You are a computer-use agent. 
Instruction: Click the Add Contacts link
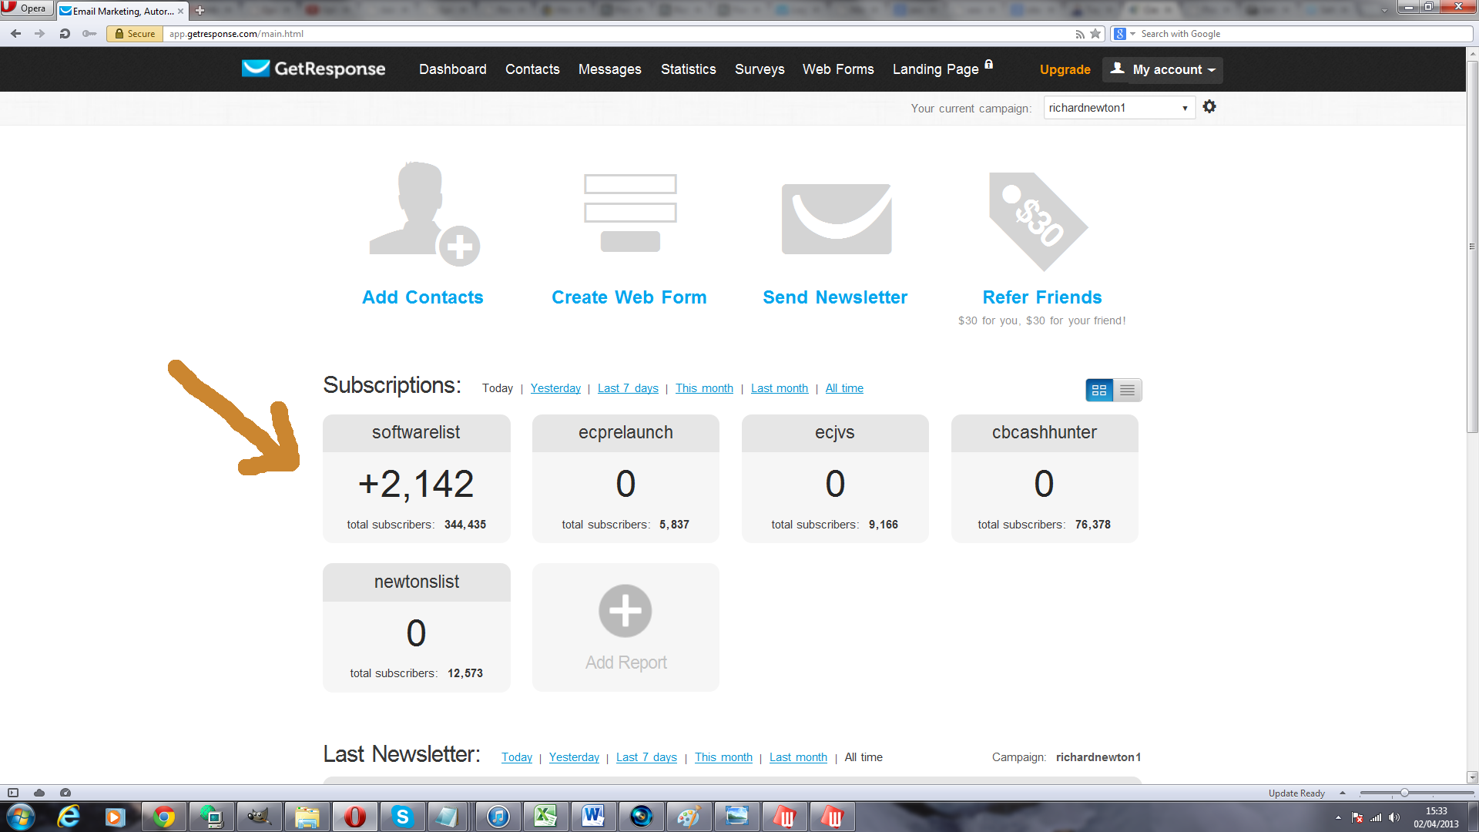(x=423, y=297)
